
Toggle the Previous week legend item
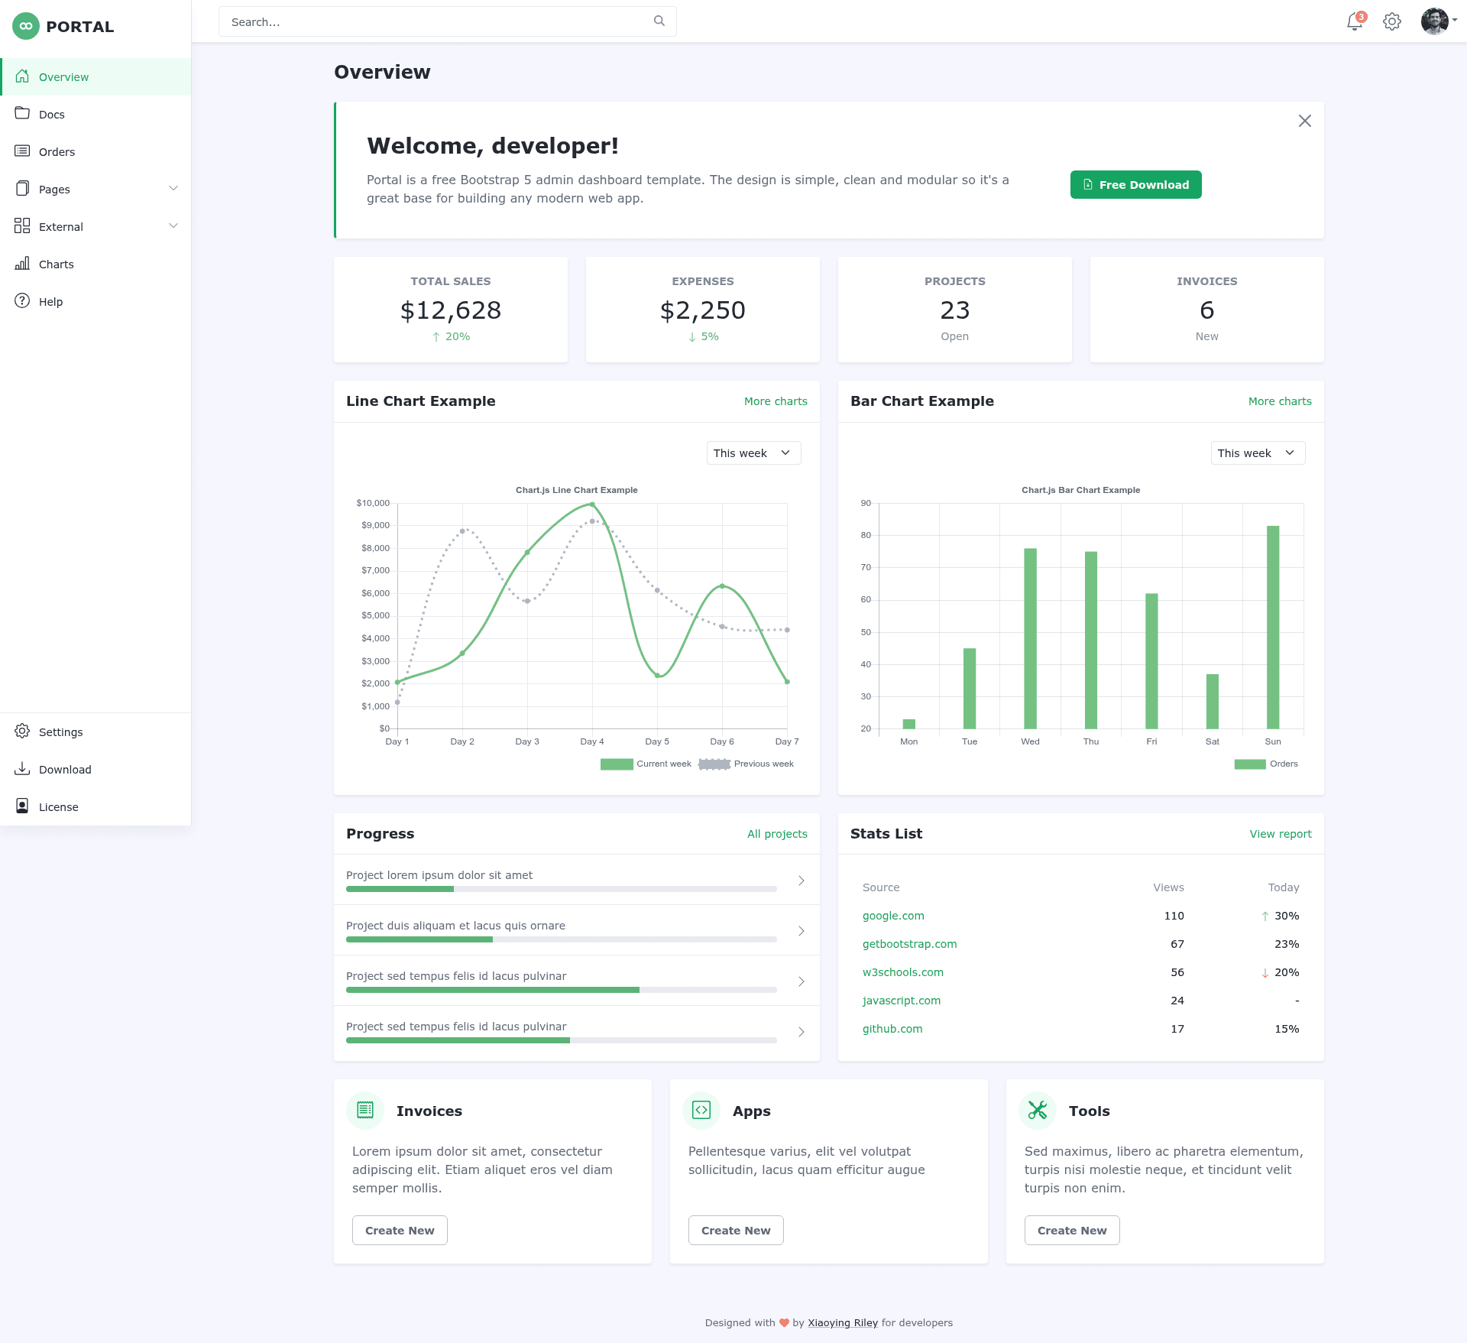(746, 764)
